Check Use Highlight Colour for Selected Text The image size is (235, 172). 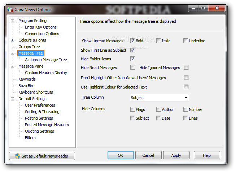tap(186, 87)
